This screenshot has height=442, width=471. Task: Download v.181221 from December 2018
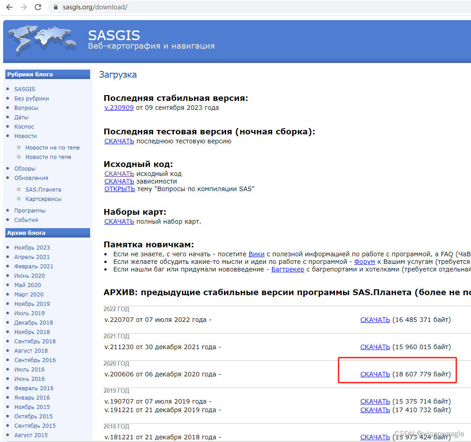pos(375,437)
